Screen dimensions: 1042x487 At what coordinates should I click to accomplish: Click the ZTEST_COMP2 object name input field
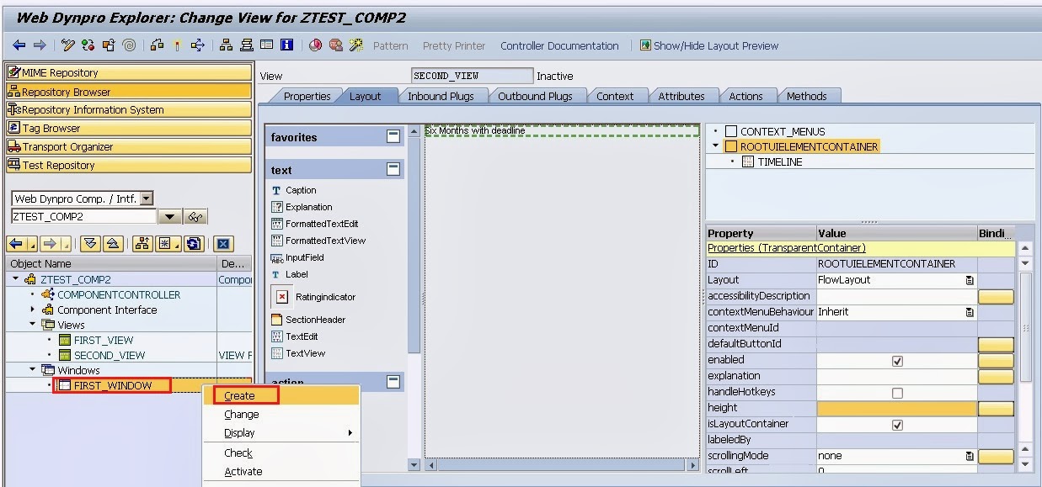(83, 217)
